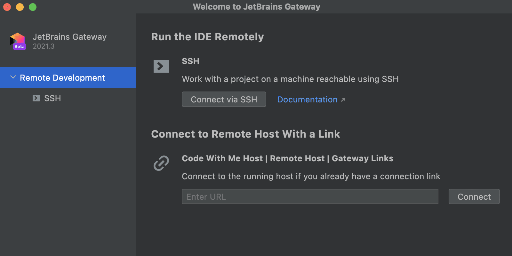The width and height of the screenshot is (512, 256).
Task: Click the SSH terminal icon in main panel
Action: [161, 66]
